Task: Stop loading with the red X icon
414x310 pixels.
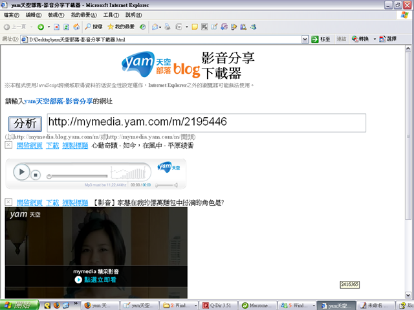Action: pyautogui.click(x=56, y=27)
